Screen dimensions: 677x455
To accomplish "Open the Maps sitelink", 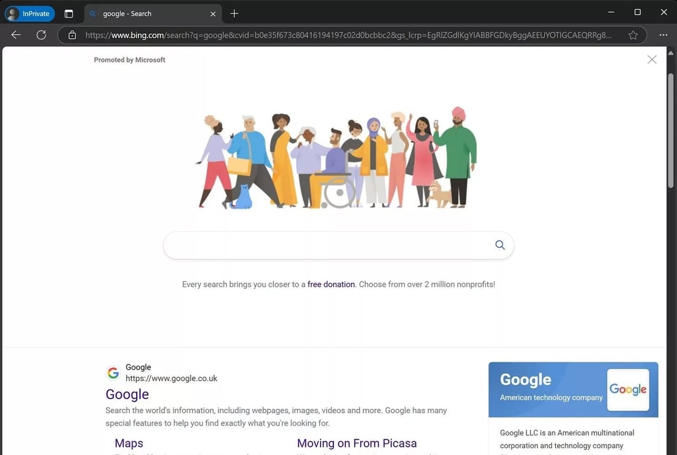I will [129, 443].
